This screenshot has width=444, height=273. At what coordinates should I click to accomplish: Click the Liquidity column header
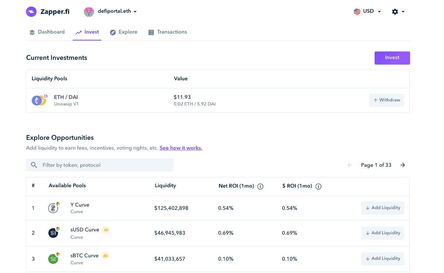(x=165, y=185)
